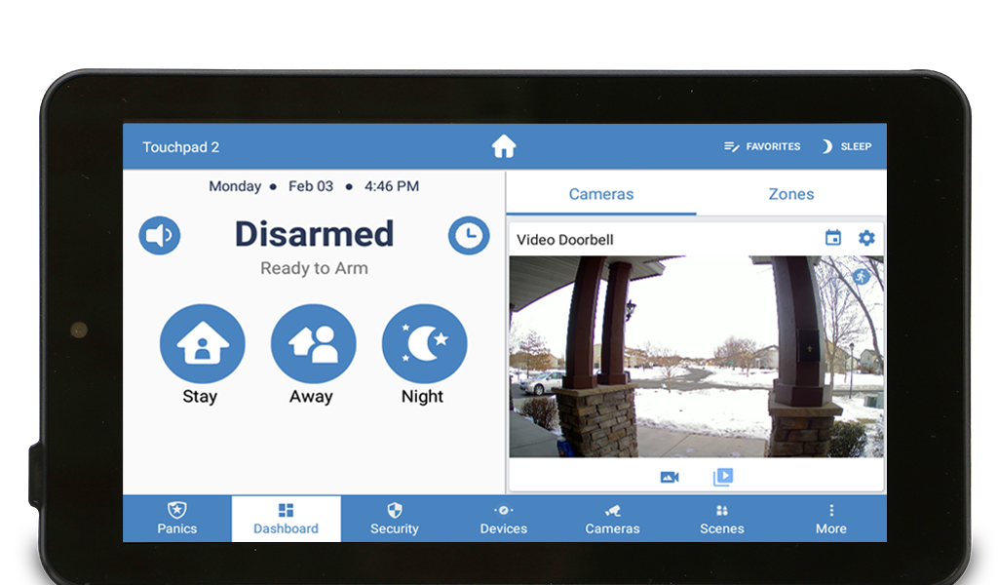998x585 pixels.
Task: Go to the Security tab
Action: 395,519
